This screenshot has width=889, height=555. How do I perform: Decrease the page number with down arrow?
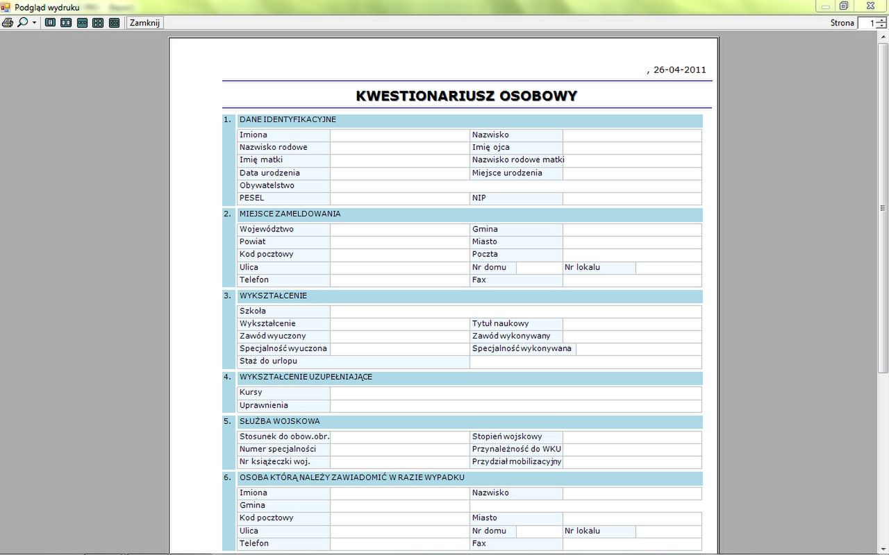[882, 26]
